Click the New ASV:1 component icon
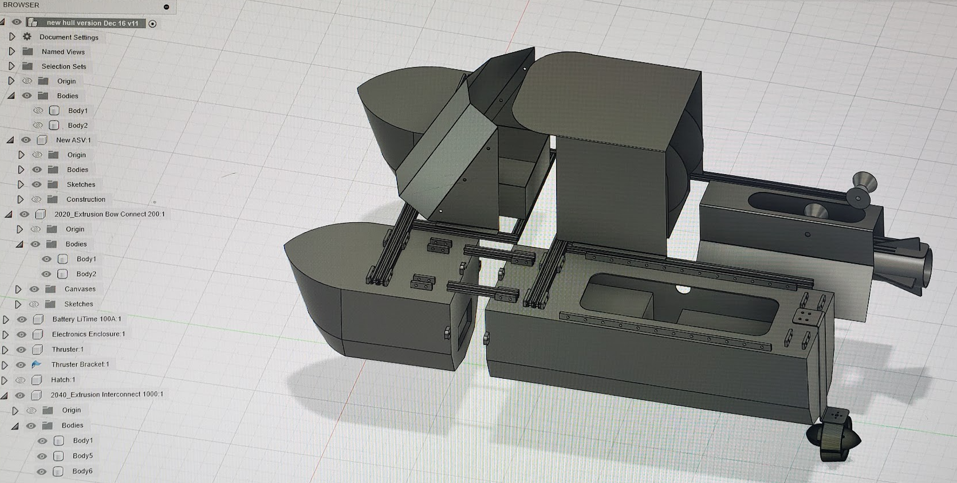 (x=42, y=140)
